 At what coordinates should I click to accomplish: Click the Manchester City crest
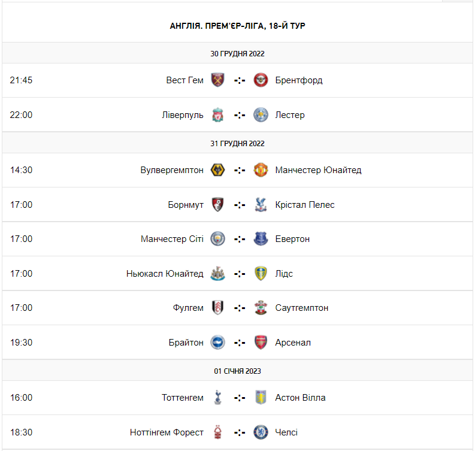coord(218,239)
